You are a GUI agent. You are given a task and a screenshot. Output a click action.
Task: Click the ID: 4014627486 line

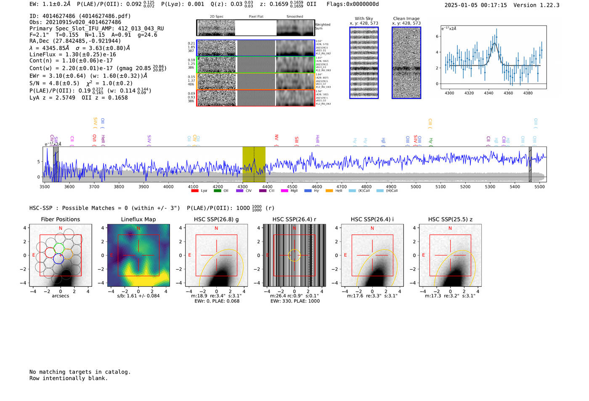point(80,16)
